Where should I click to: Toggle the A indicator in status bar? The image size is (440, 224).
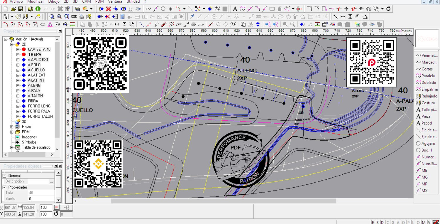click(397, 222)
